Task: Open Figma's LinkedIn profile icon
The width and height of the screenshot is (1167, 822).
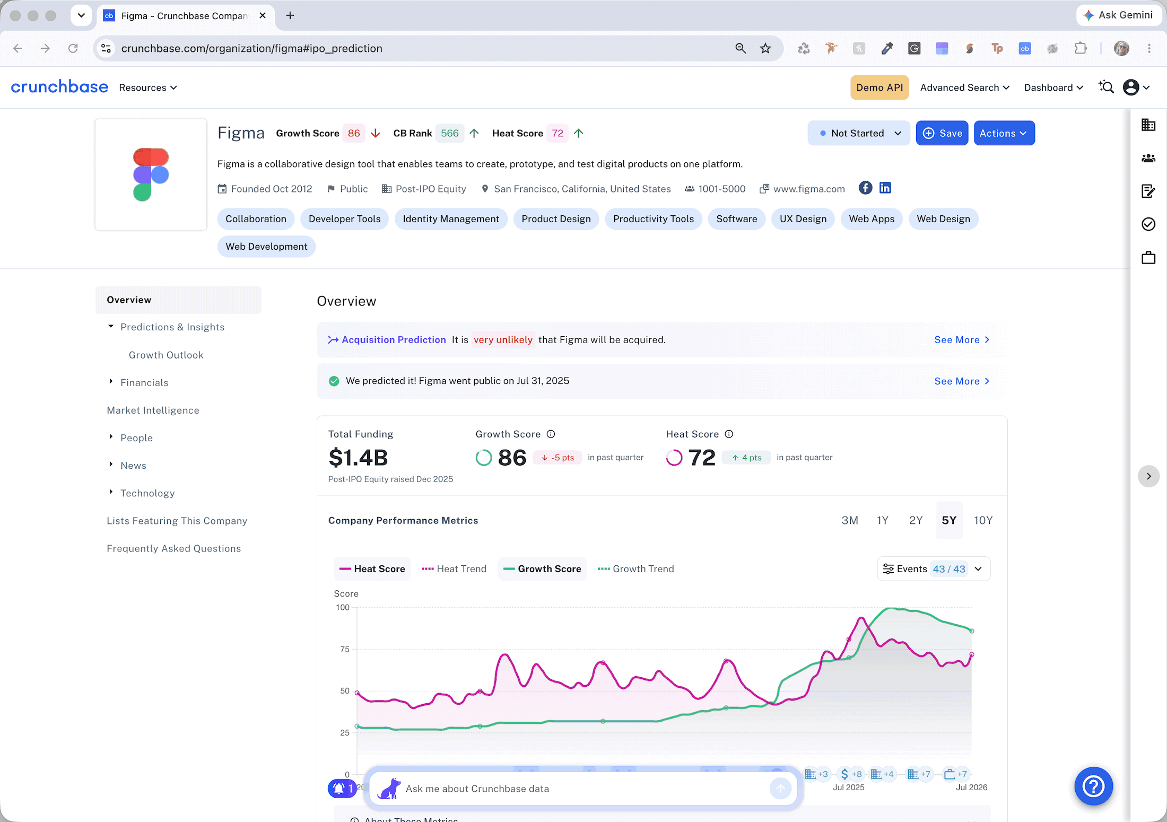Action: [x=885, y=188]
